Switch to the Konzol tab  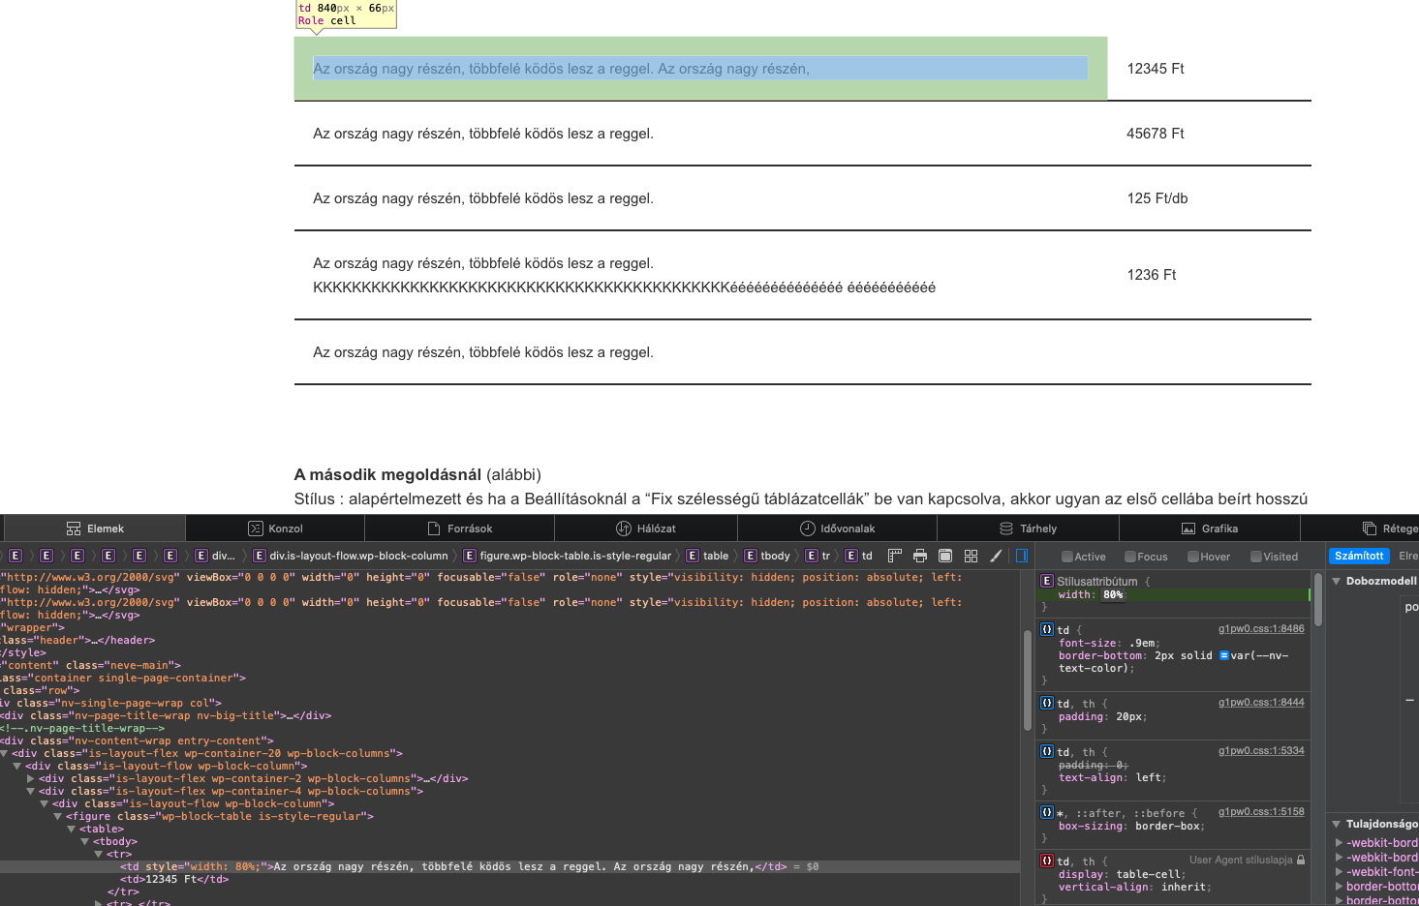[275, 528]
